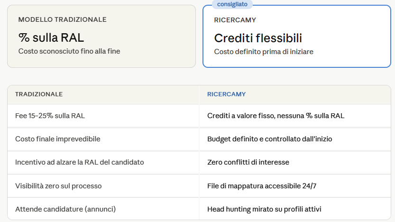Image resolution: width=395 pixels, height=222 pixels.
Task: Click the "Crediti flessibili" heading
Action: pyautogui.click(x=258, y=38)
